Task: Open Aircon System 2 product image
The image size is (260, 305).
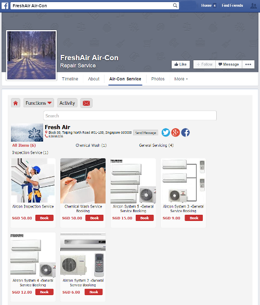Action: [x=83, y=255]
